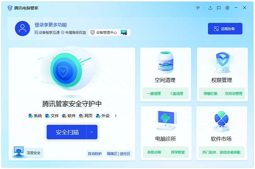Click the user avatar to log in

(x=22, y=28)
